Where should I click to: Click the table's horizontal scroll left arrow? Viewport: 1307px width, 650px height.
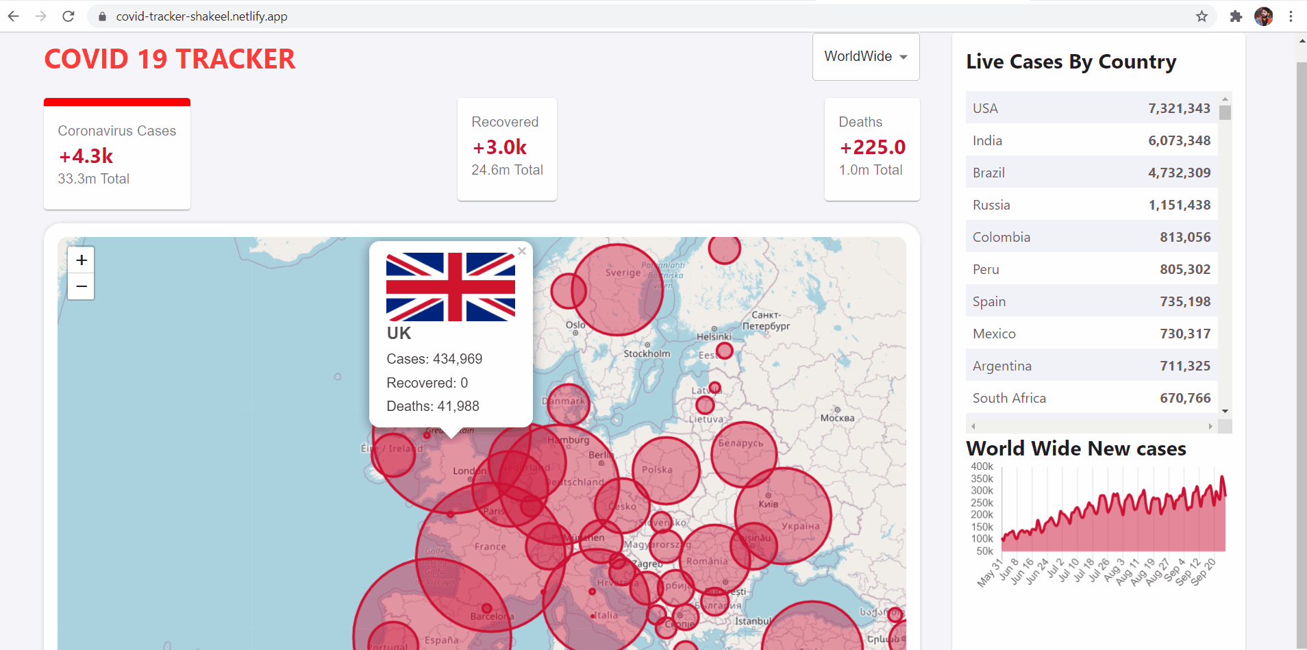coord(973,426)
